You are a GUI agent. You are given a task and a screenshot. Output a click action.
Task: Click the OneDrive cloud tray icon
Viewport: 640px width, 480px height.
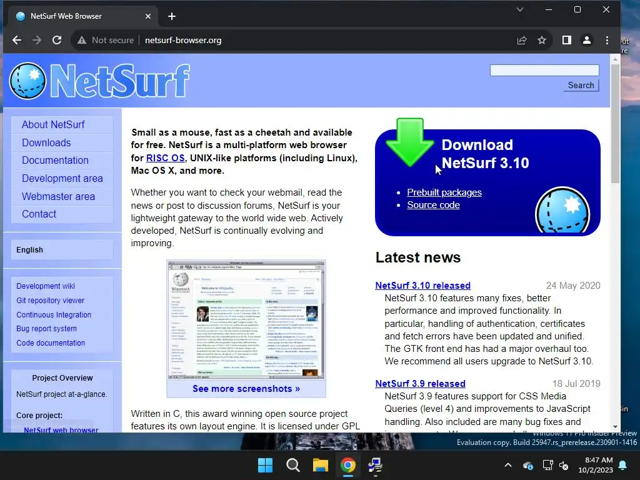(x=527, y=465)
